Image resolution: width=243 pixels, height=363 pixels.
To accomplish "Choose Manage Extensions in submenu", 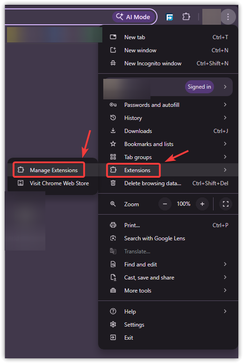I will pos(53,170).
